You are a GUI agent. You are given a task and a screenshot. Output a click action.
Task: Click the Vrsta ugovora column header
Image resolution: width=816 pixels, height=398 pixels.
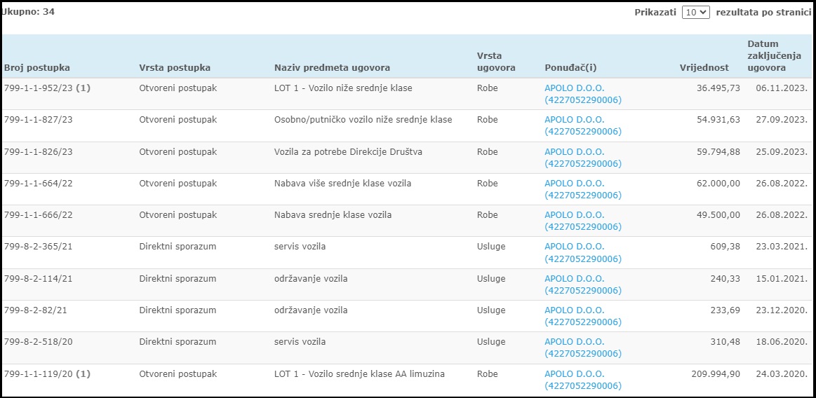[496, 61]
